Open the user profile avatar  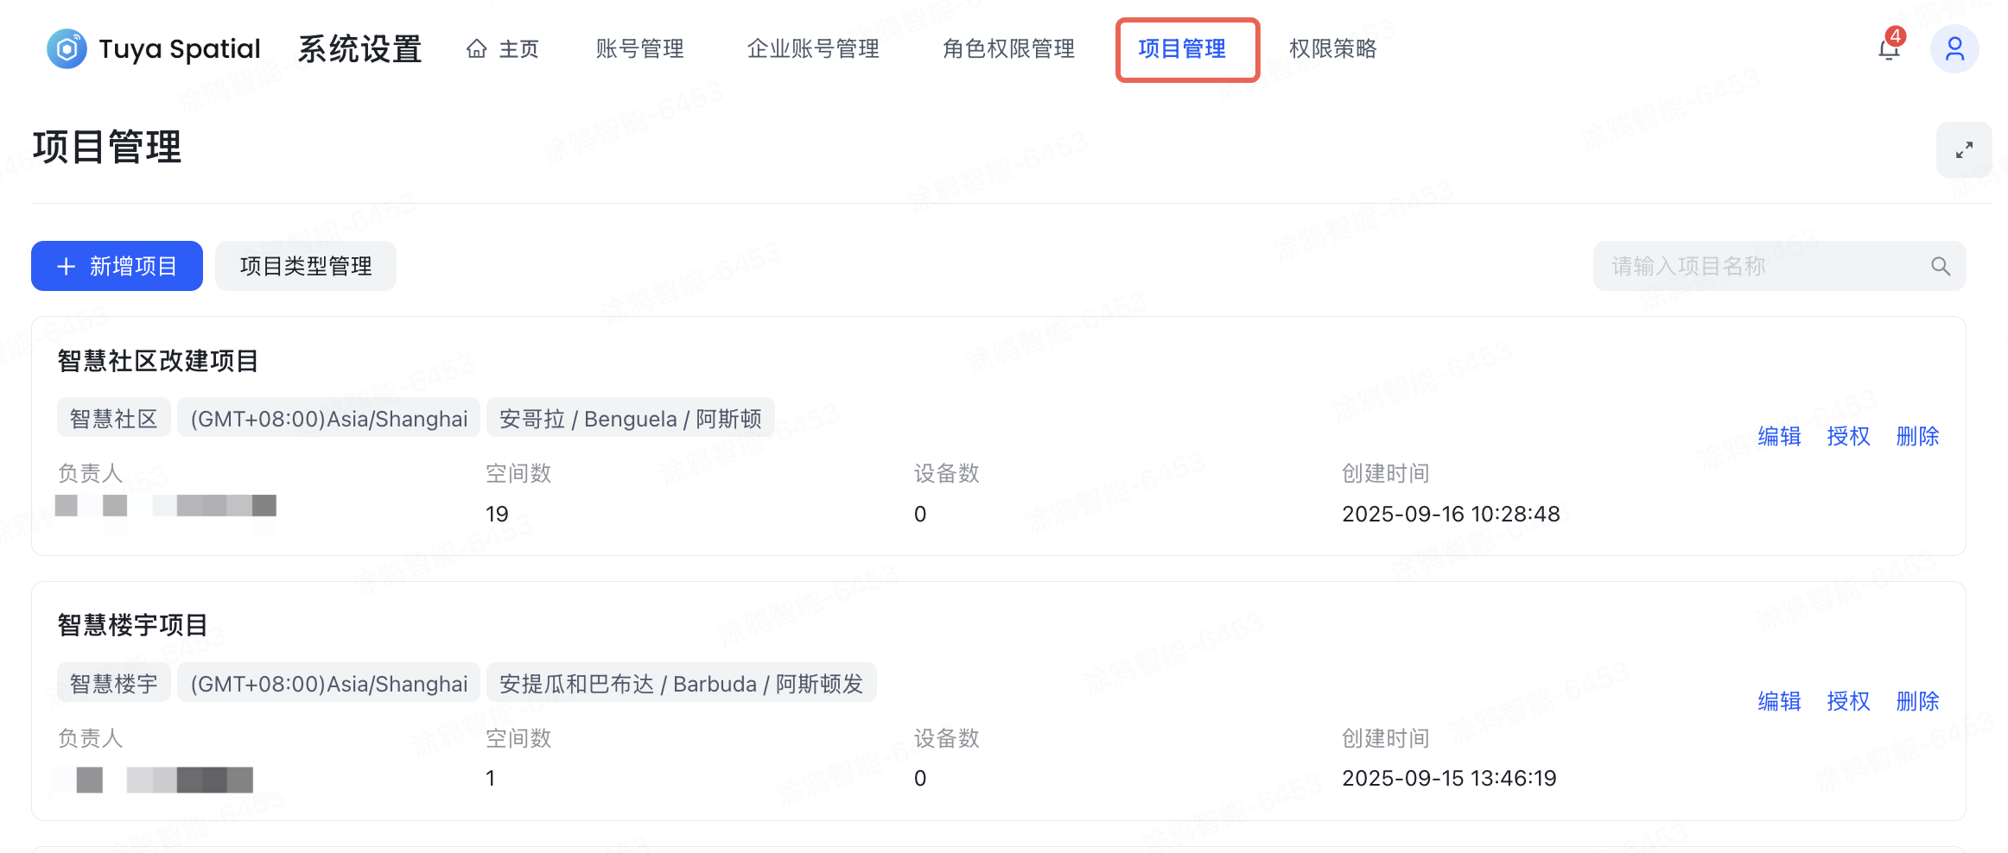coord(1954,49)
